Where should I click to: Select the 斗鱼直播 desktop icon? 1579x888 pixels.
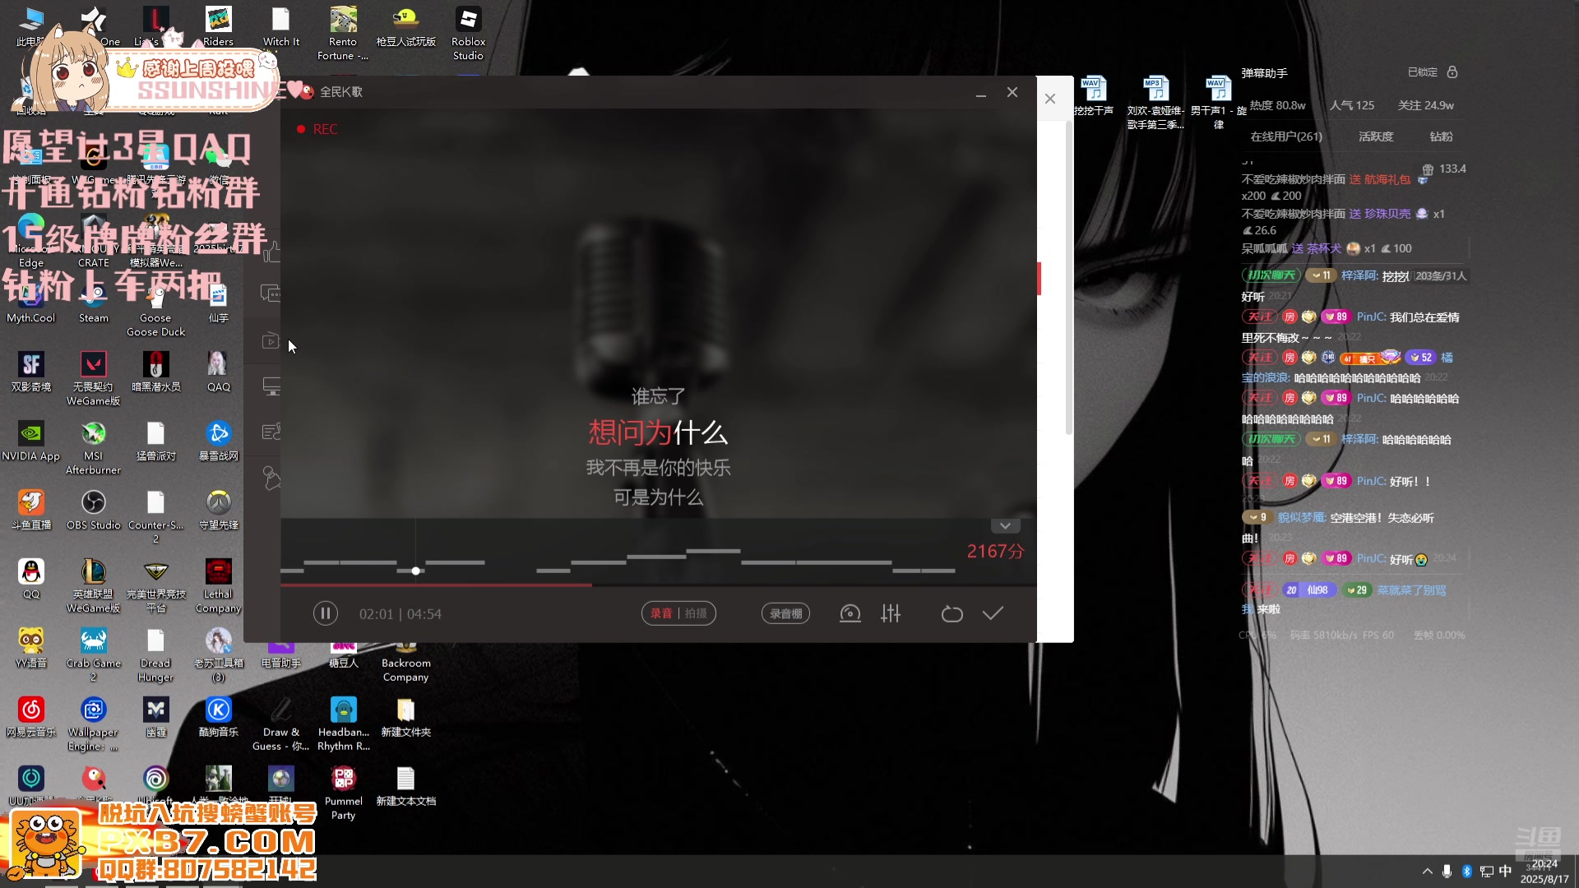click(31, 510)
